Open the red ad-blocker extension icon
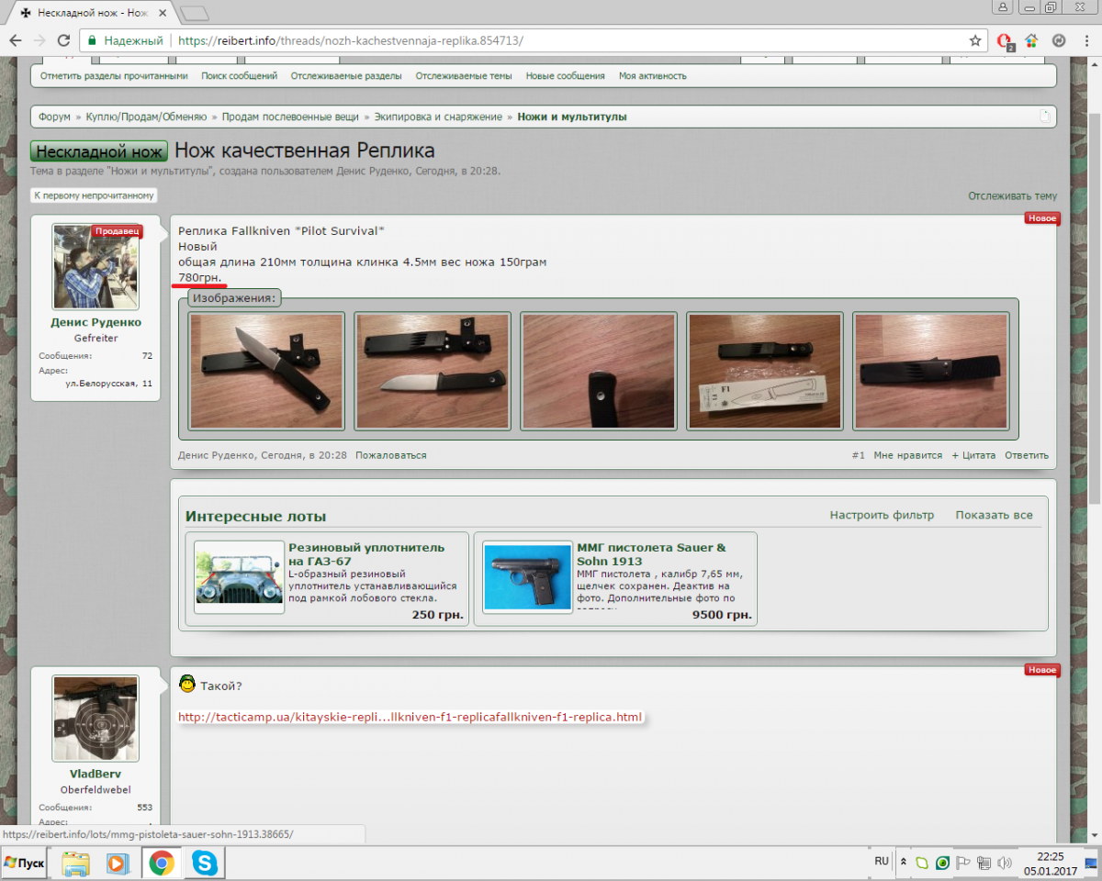 point(1005,41)
